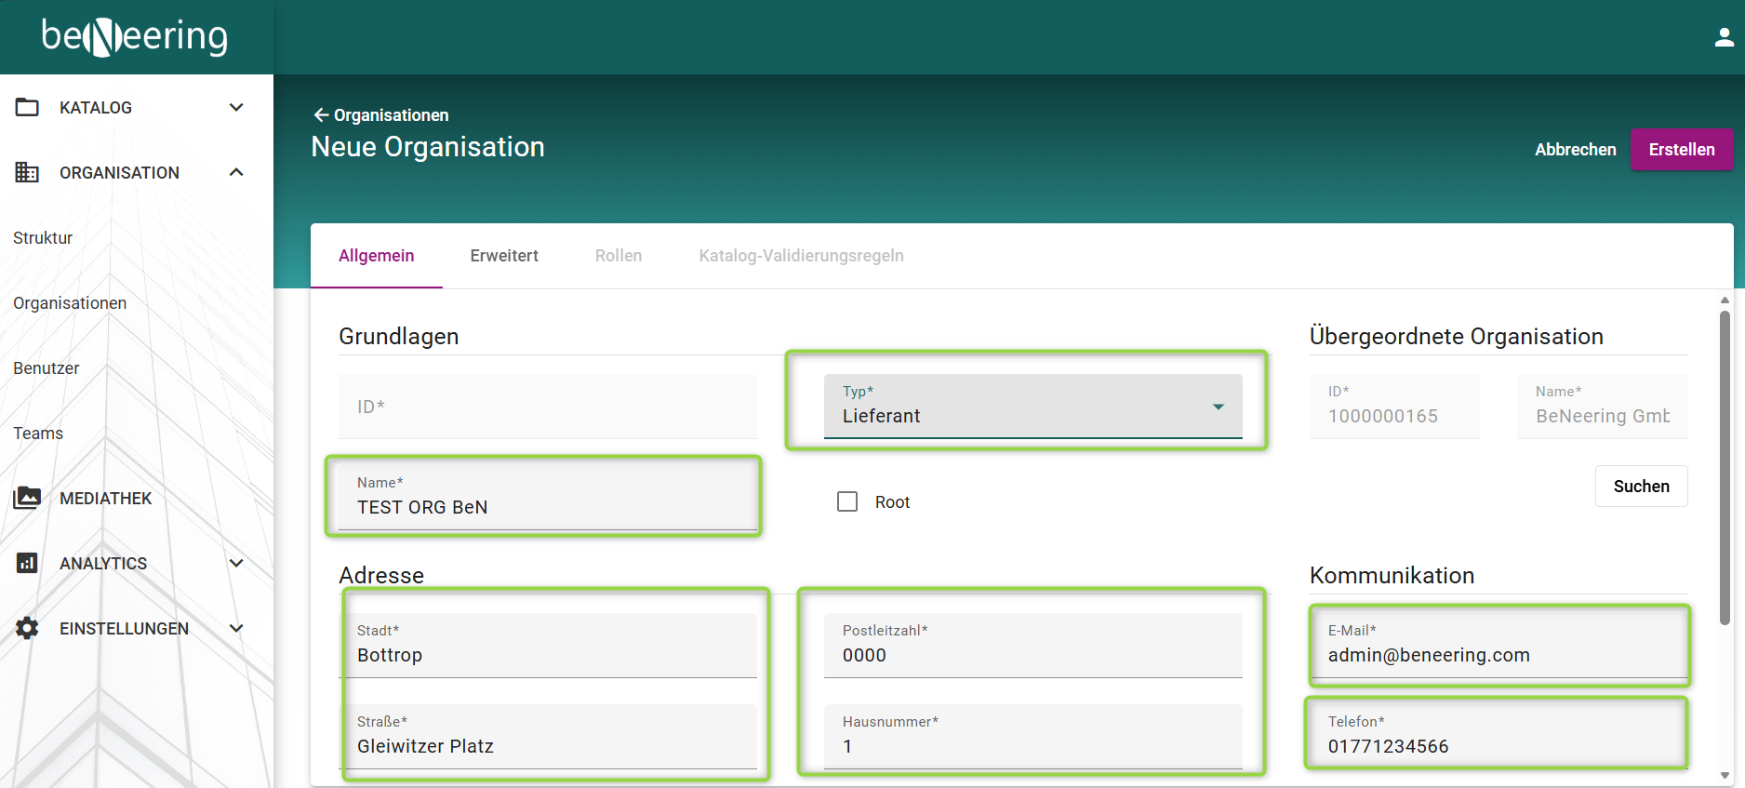Click the Analytics chart icon
The width and height of the screenshot is (1745, 788).
coord(27,564)
